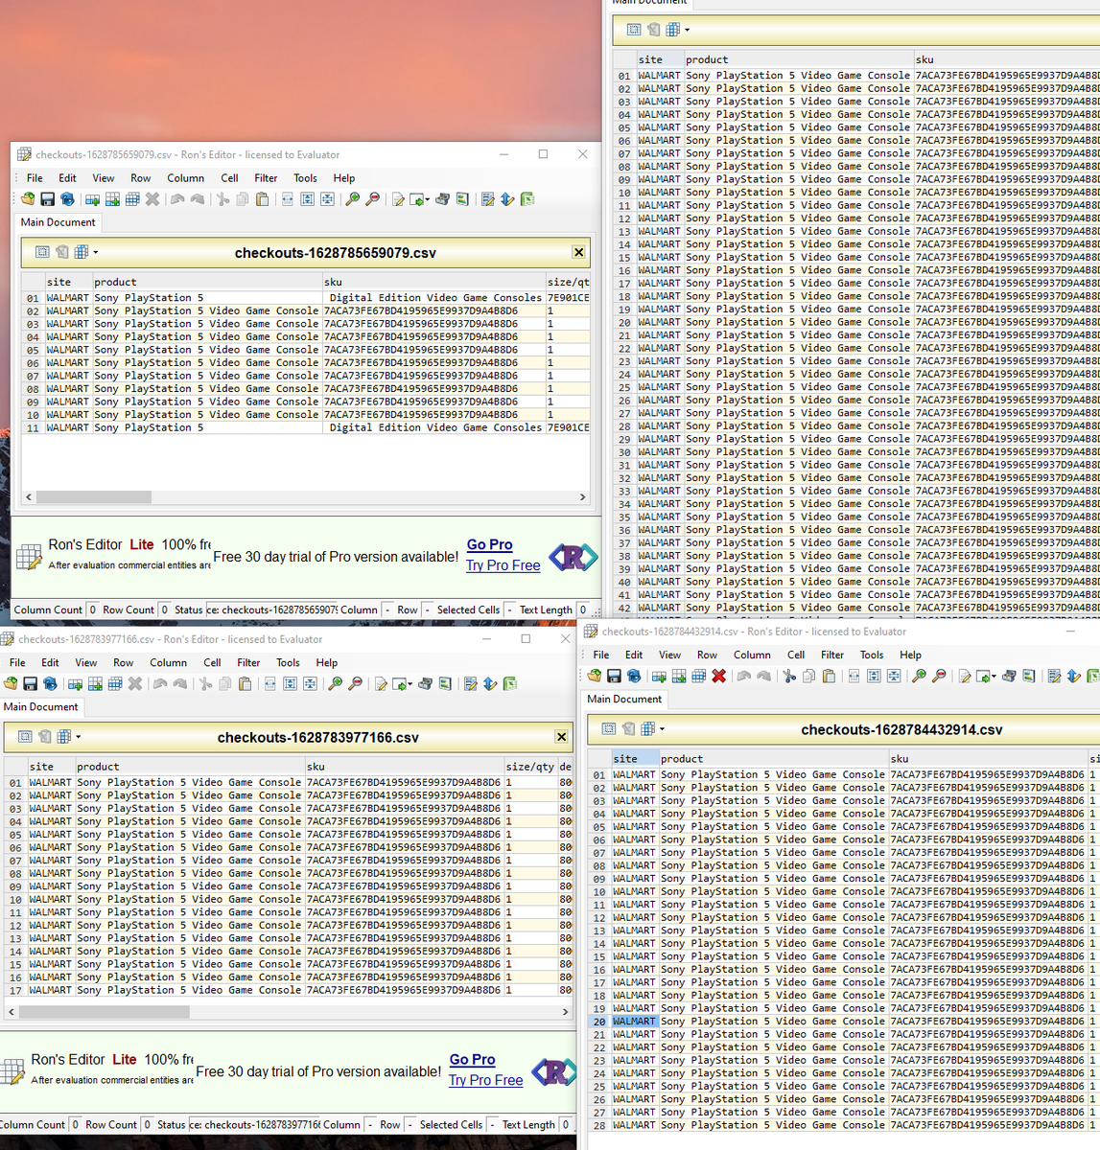The height and width of the screenshot is (1150, 1100).
Task: Click the 'site' column header in the top-right window
Action: tap(660, 59)
